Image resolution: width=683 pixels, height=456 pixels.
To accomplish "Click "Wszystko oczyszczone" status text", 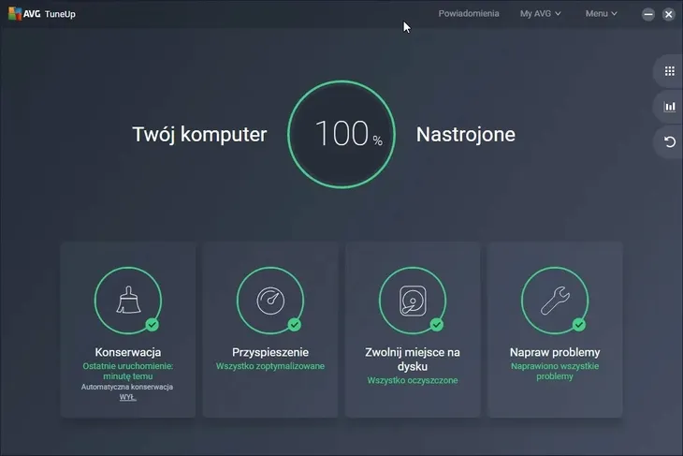I will pyautogui.click(x=413, y=380).
